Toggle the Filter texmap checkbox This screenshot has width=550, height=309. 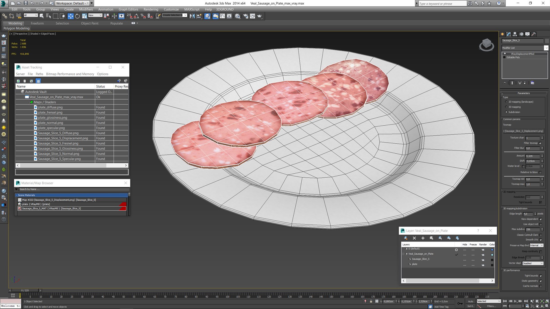(x=540, y=143)
